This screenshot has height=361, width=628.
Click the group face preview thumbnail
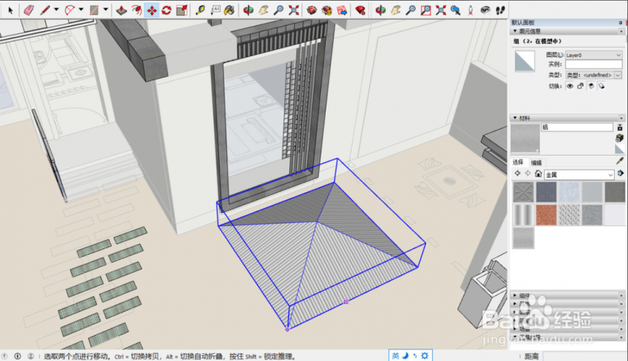tap(524, 61)
